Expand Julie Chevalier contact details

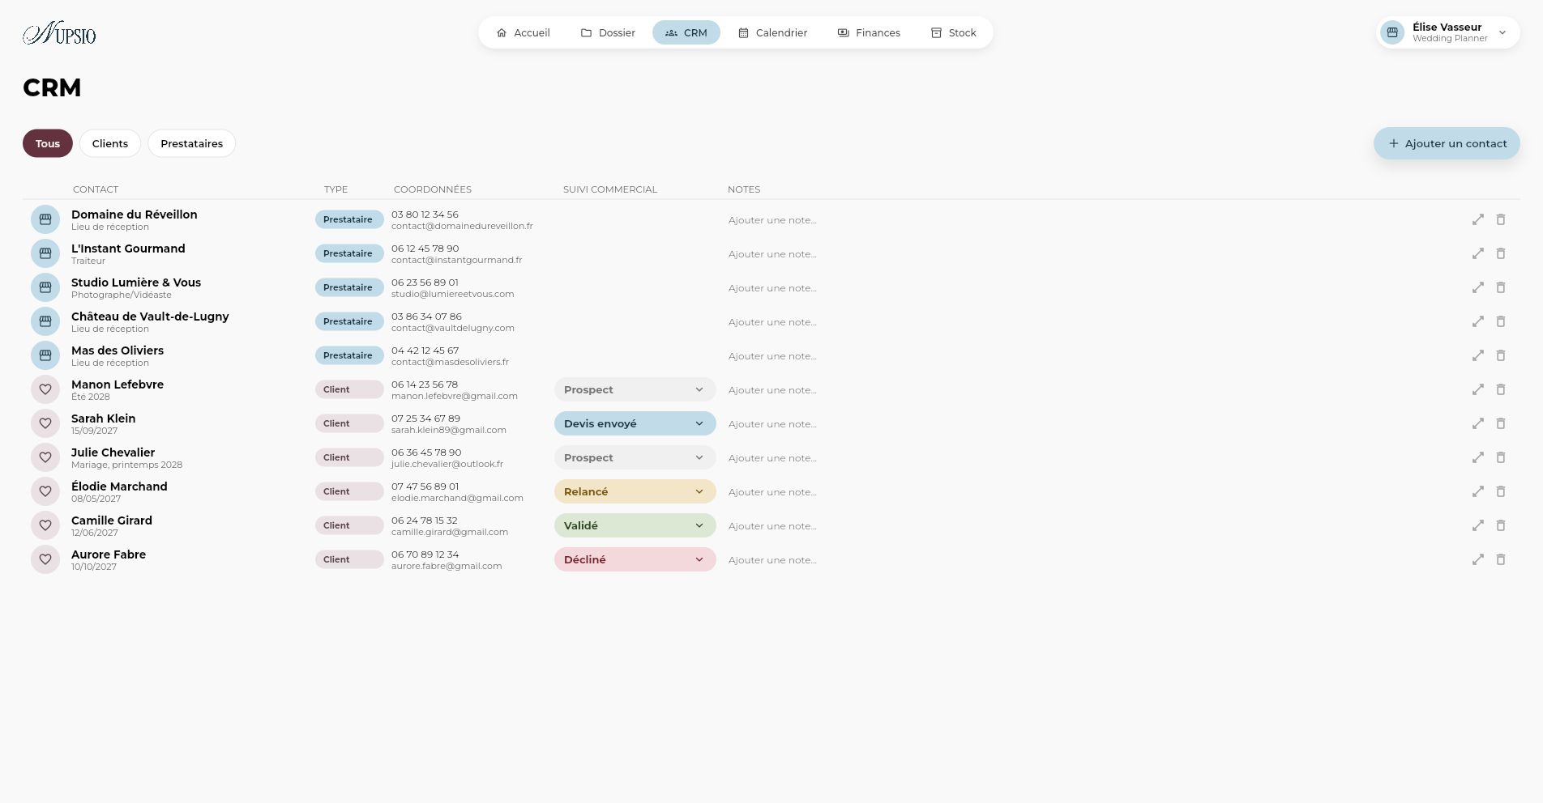[1478, 457]
